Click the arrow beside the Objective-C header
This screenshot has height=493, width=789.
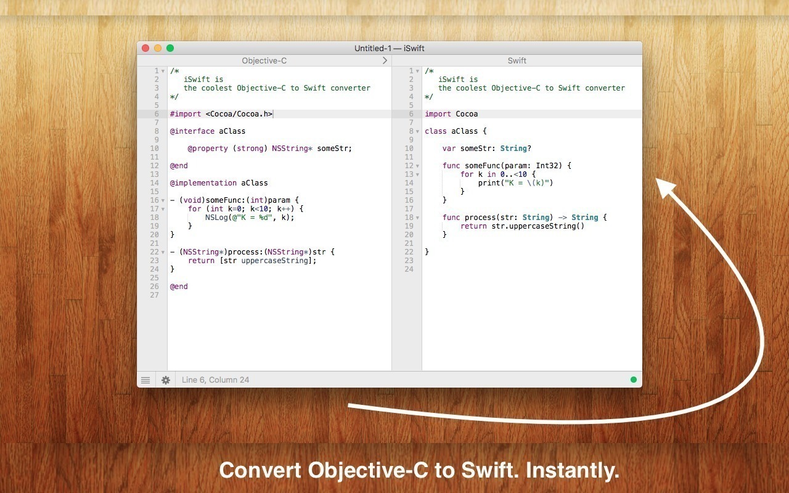tap(385, 60)
